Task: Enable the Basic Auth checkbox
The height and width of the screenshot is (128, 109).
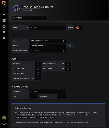Action: pos(38,64)
